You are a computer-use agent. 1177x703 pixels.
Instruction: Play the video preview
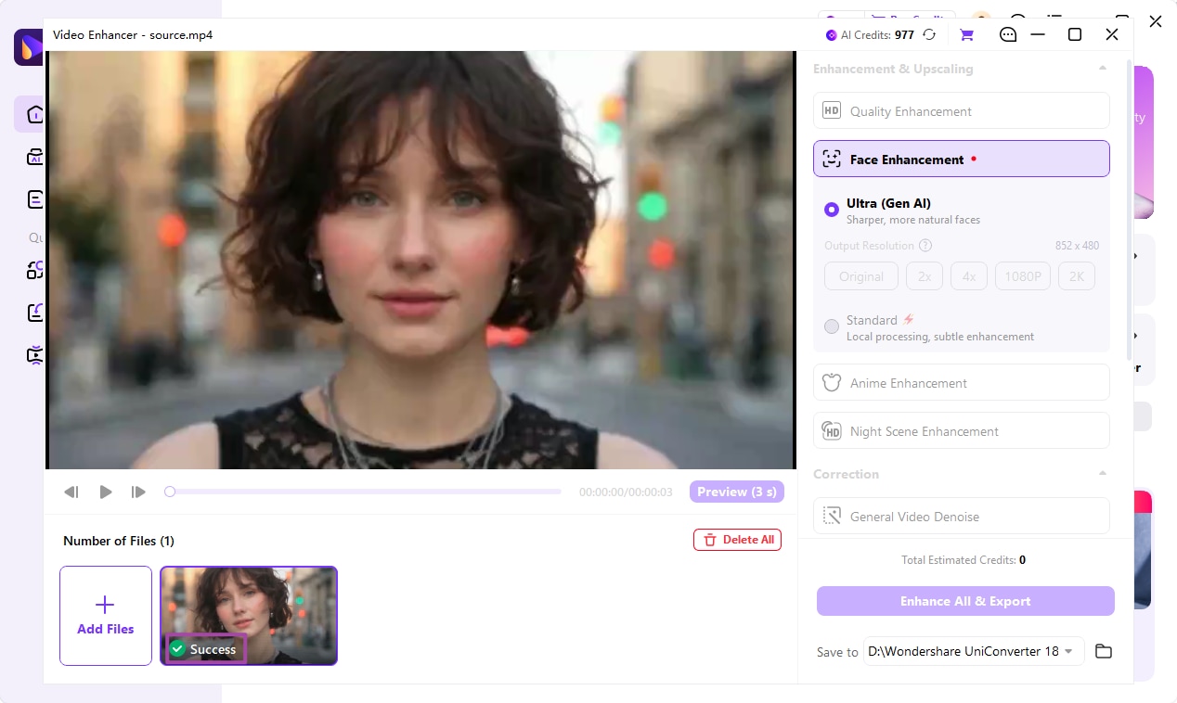(x=106, y=492)
